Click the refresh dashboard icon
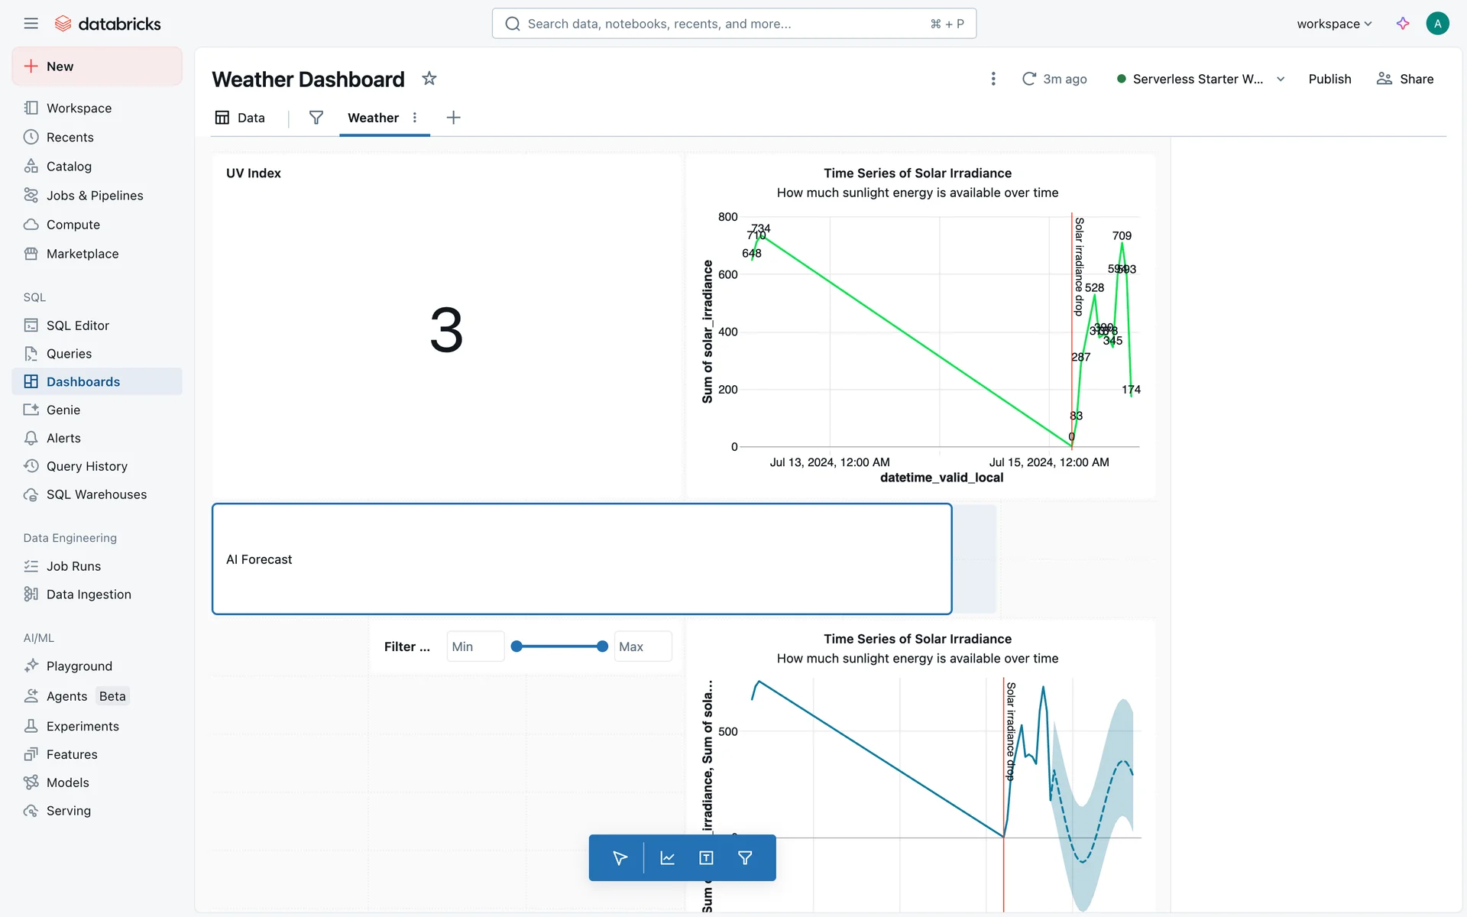The width and height of the screenshot is (1467, 917). tap(1029, 79)
